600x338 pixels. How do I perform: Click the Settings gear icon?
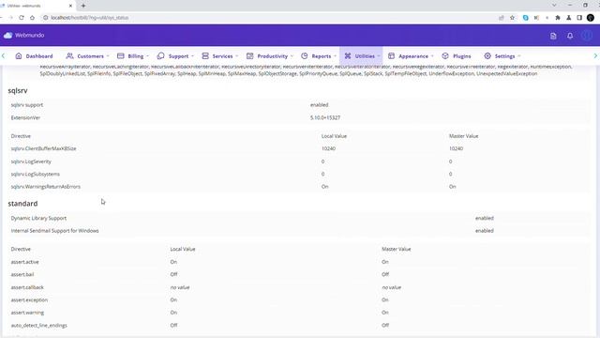[x=487, y=56]
